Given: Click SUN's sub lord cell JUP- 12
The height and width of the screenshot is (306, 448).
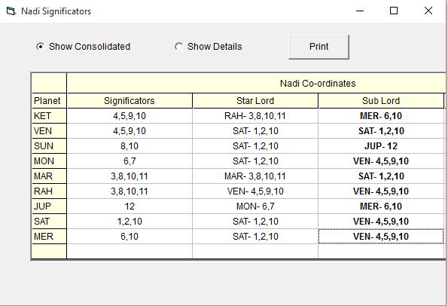Looking at the screenshot, I should [381, 146].
